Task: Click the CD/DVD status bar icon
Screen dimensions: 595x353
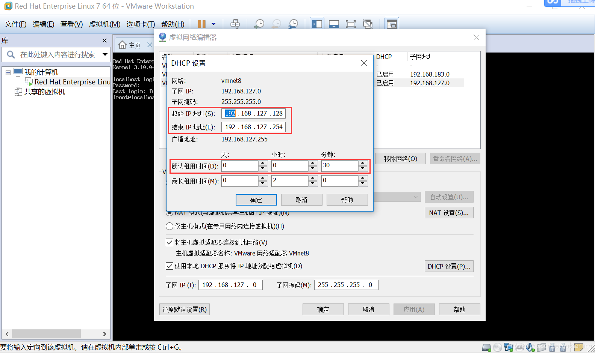Action: (x=497, y=348)
